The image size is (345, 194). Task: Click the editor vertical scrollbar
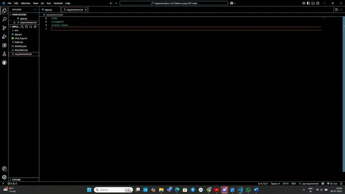pos(344,94)
